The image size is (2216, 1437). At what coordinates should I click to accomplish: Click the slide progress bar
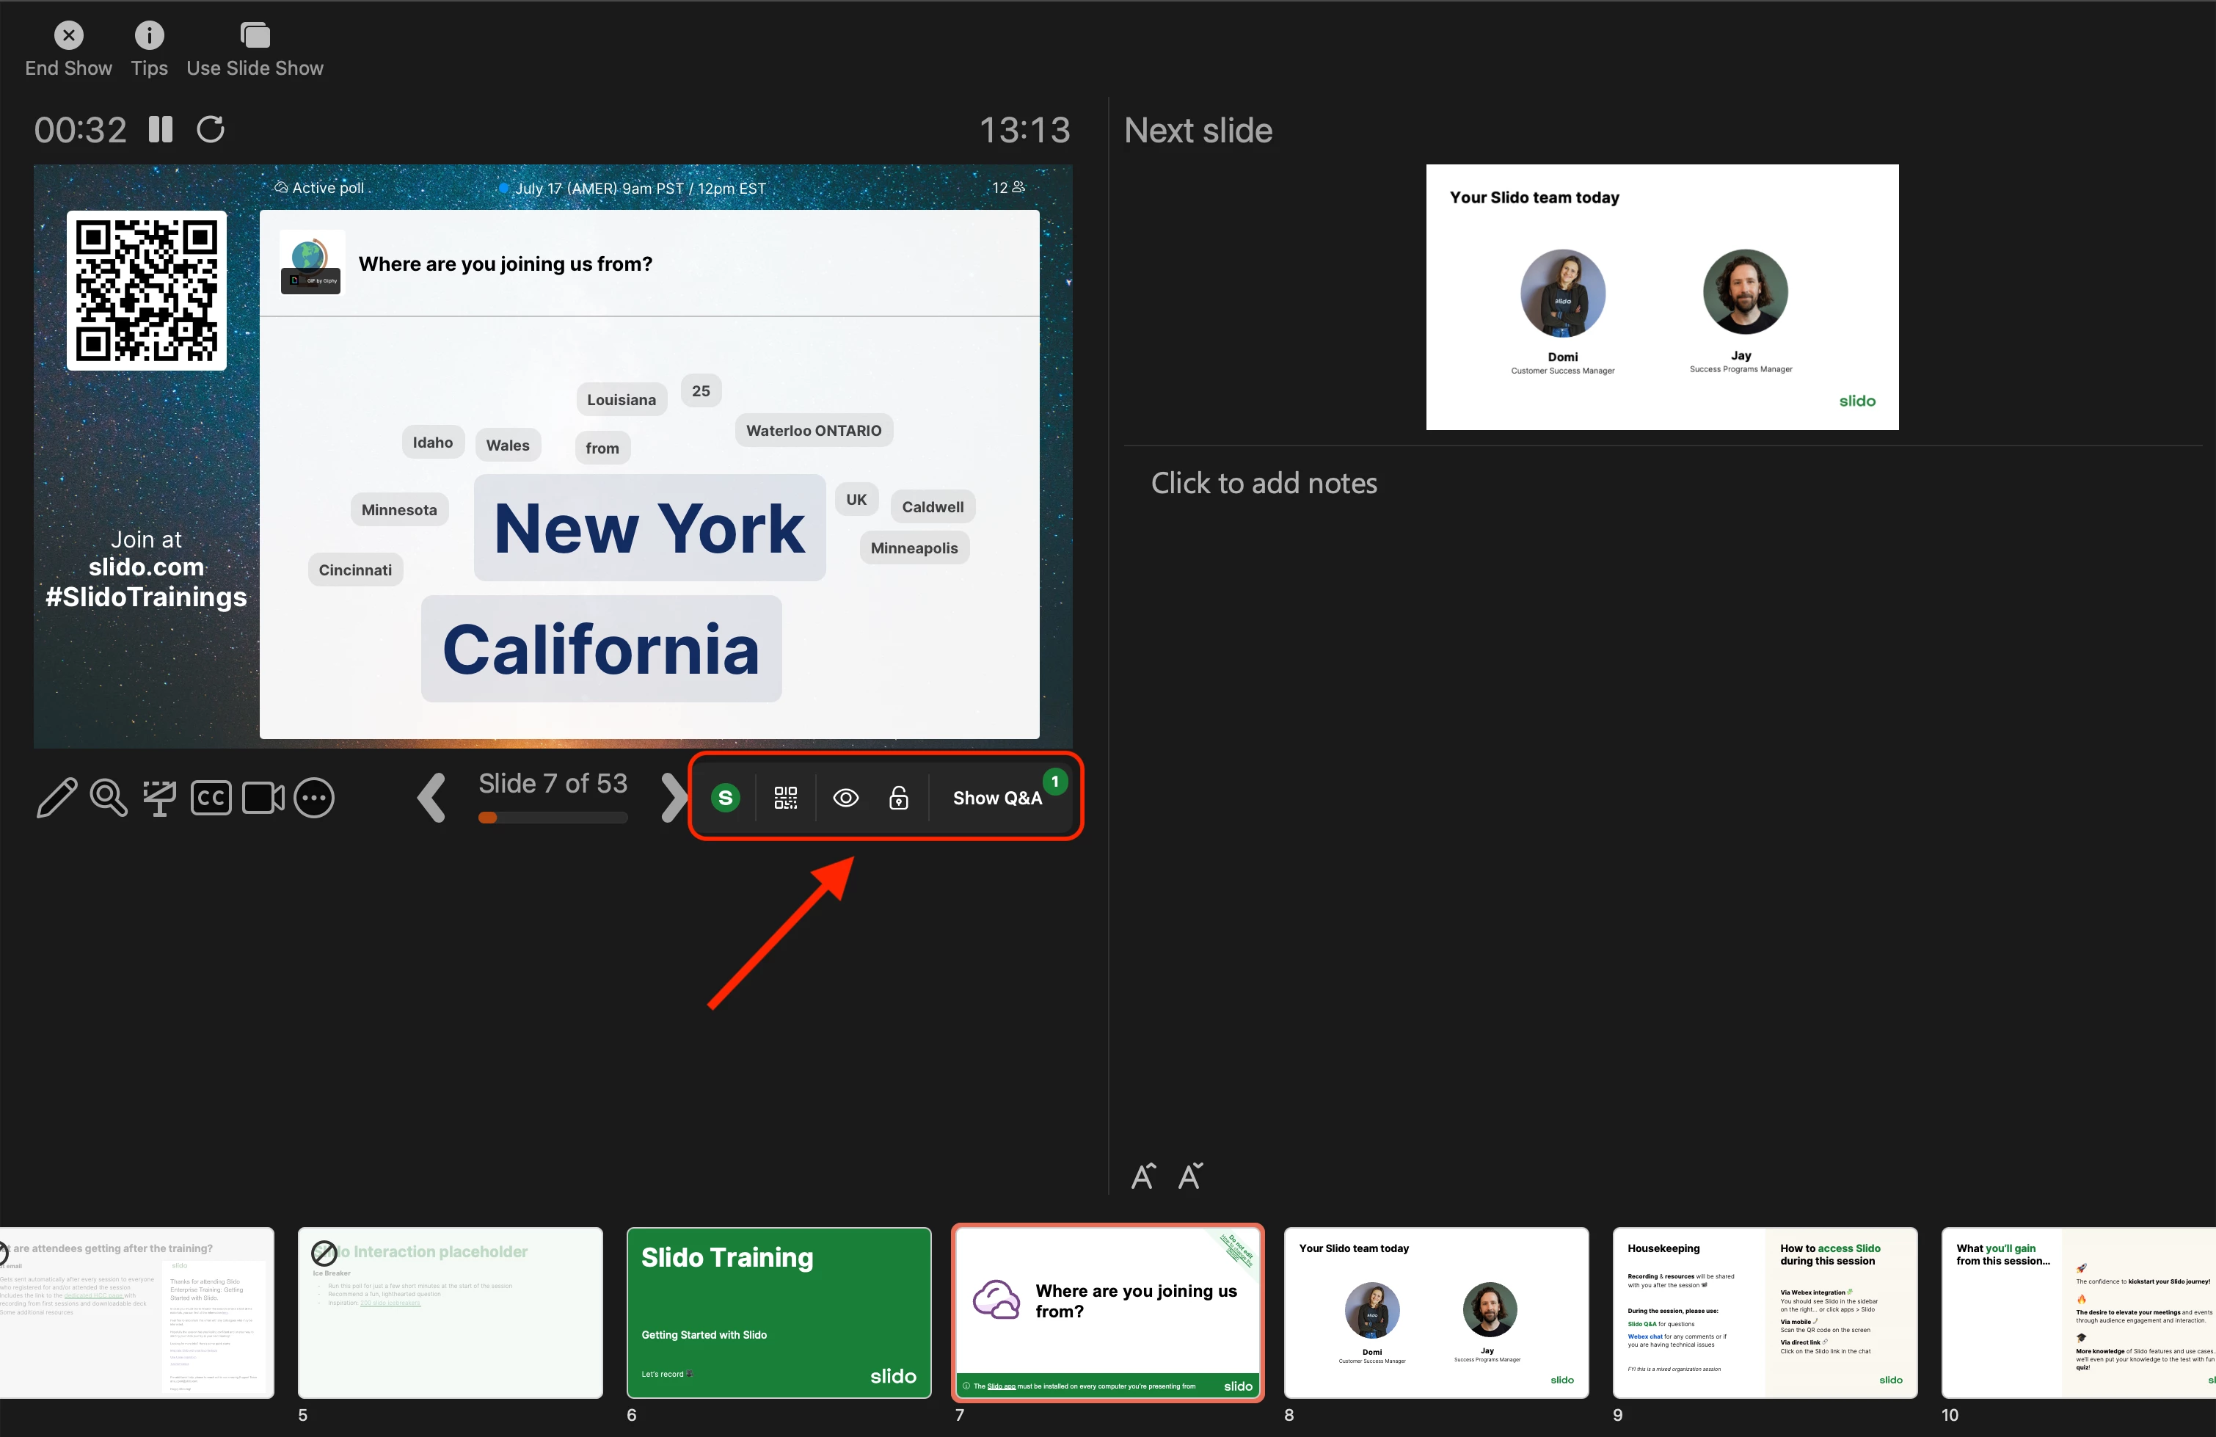(553, 818)
